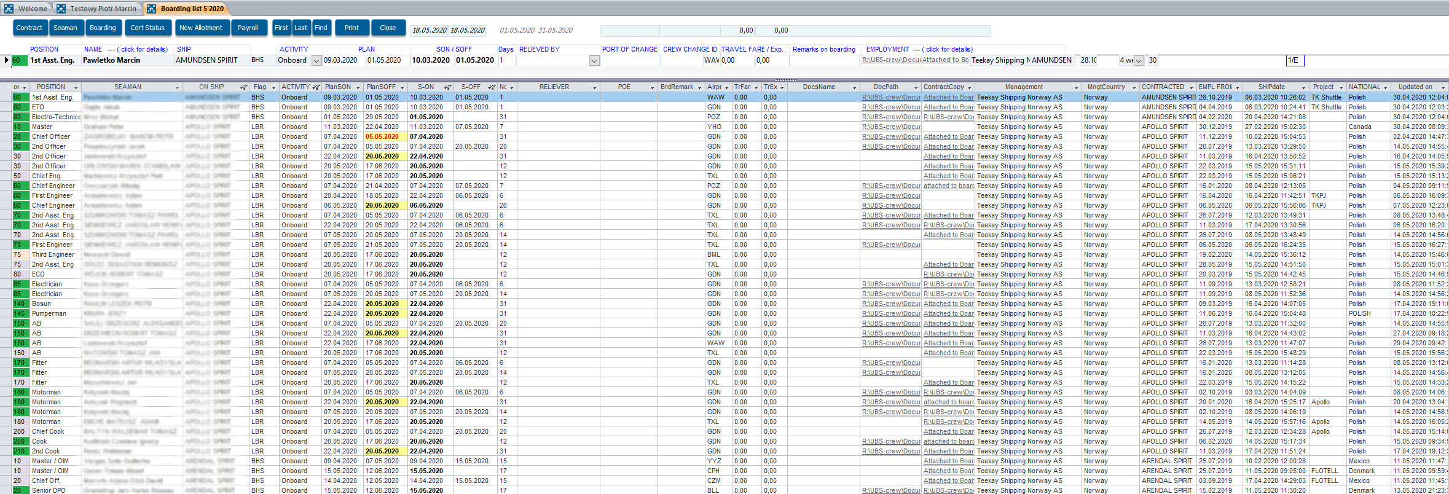Open the SEAMAN column header dropdown

coord(177,87)
